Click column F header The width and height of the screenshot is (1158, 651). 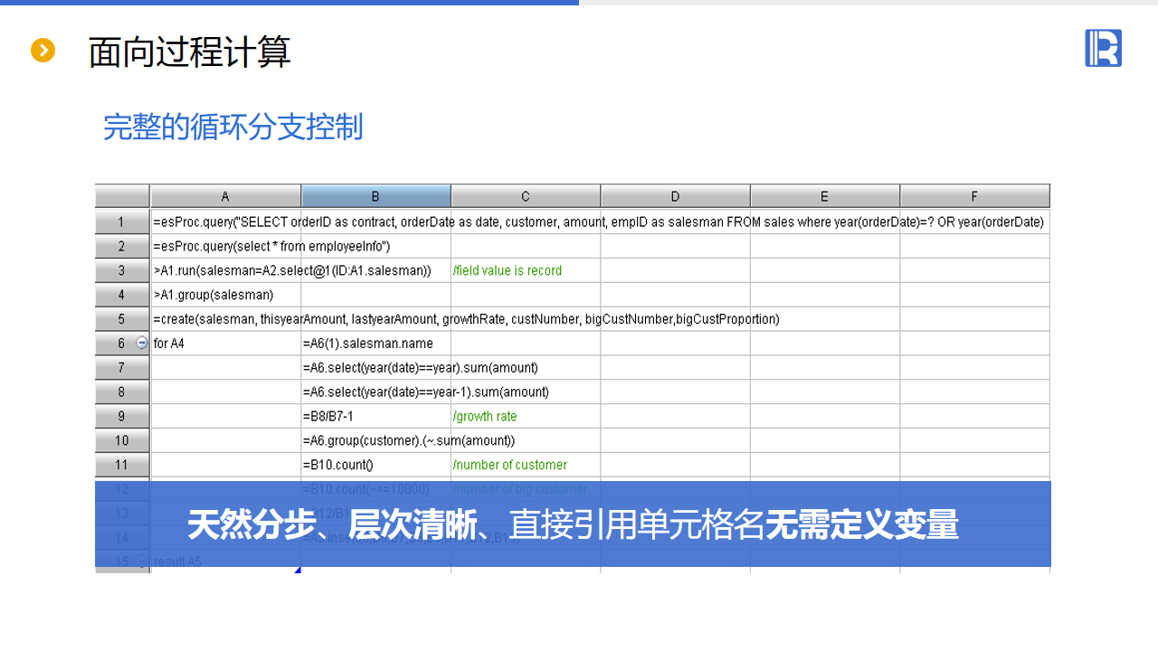coord(974,196)
